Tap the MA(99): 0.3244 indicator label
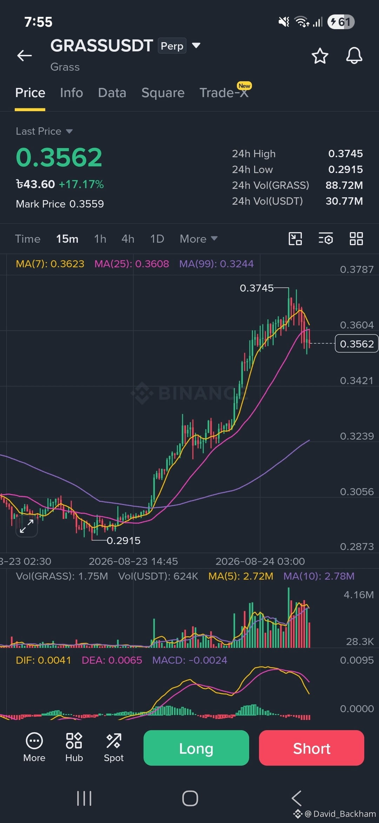This screenshot has width=379, height=823. pos(216,264)
